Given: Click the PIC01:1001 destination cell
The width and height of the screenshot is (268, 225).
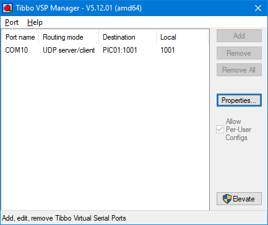Looking at the screenshot, I should [120, 50].
